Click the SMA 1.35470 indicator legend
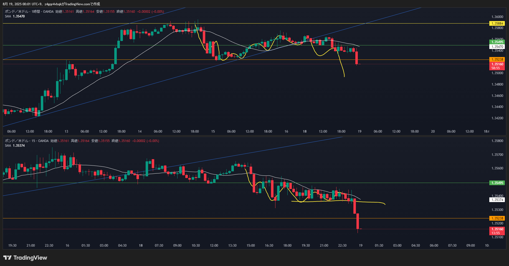 (x=15, y=16)
